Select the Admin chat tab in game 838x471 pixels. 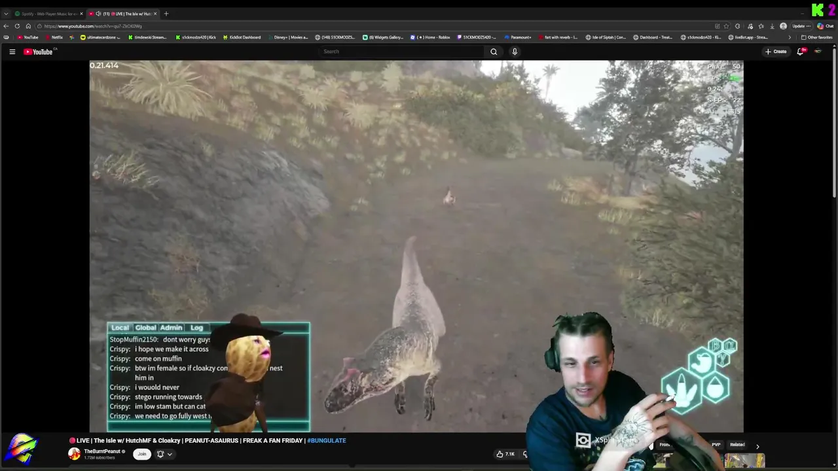click(x=171, y=328)
